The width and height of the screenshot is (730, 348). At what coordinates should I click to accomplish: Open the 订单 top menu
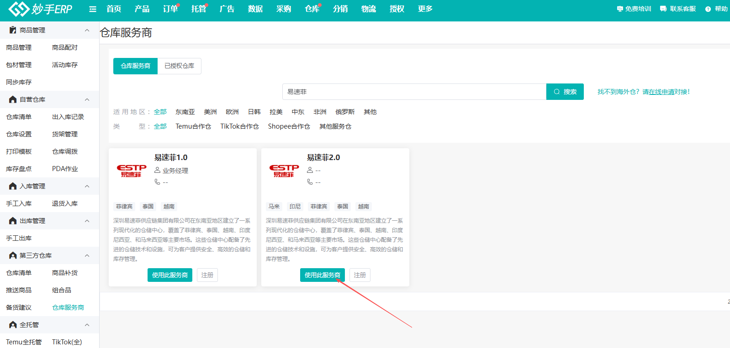click(x=170, y=9)
